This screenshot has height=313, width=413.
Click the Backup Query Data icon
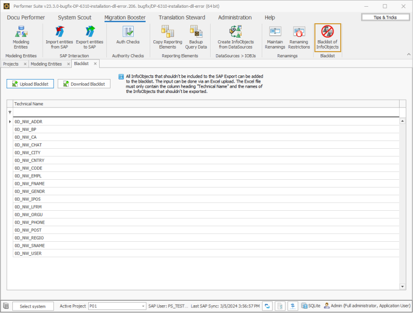point(196,37)
